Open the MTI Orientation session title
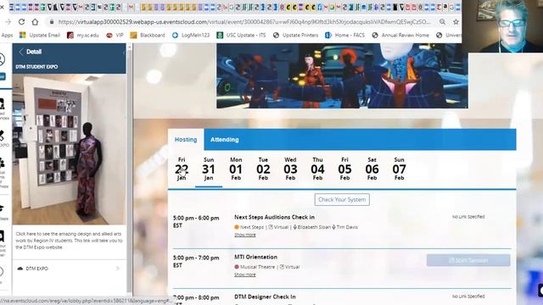 click(x=255, y=257)
